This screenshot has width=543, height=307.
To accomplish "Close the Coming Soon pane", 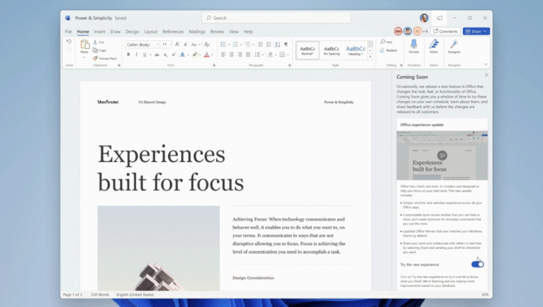I will [x=486, y=75].
